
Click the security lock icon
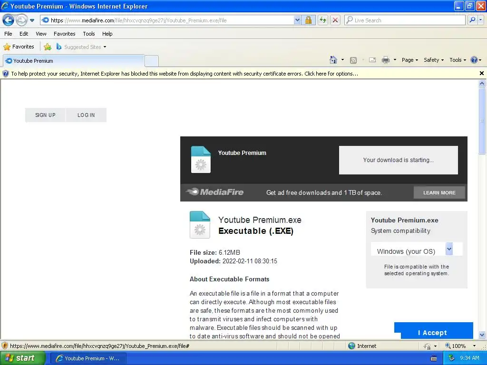(308, 20)
